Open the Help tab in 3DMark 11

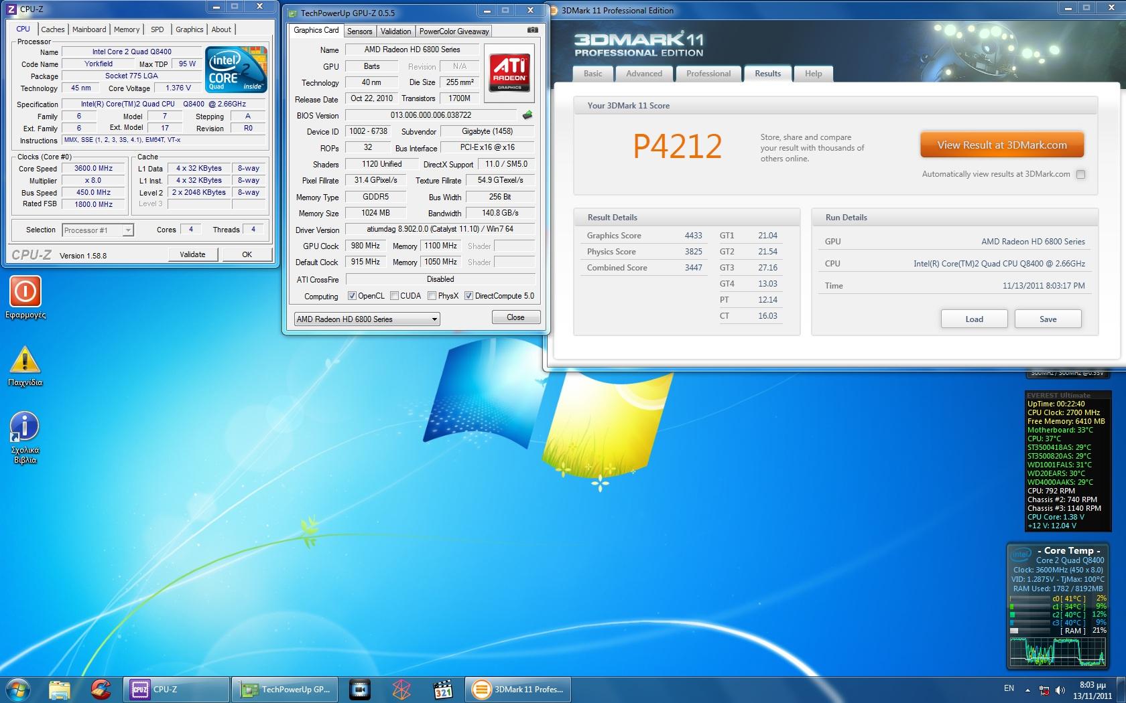pos(814,74)
